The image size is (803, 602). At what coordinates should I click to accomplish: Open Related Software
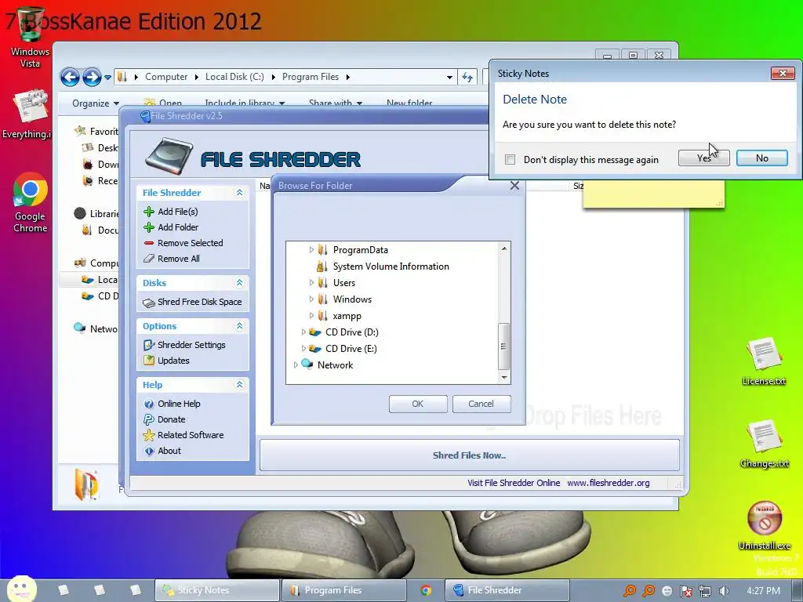point(191,435)
